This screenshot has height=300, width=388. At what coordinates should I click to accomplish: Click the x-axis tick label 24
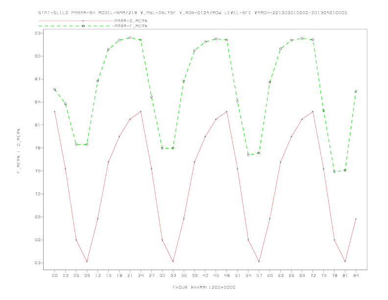141,275
